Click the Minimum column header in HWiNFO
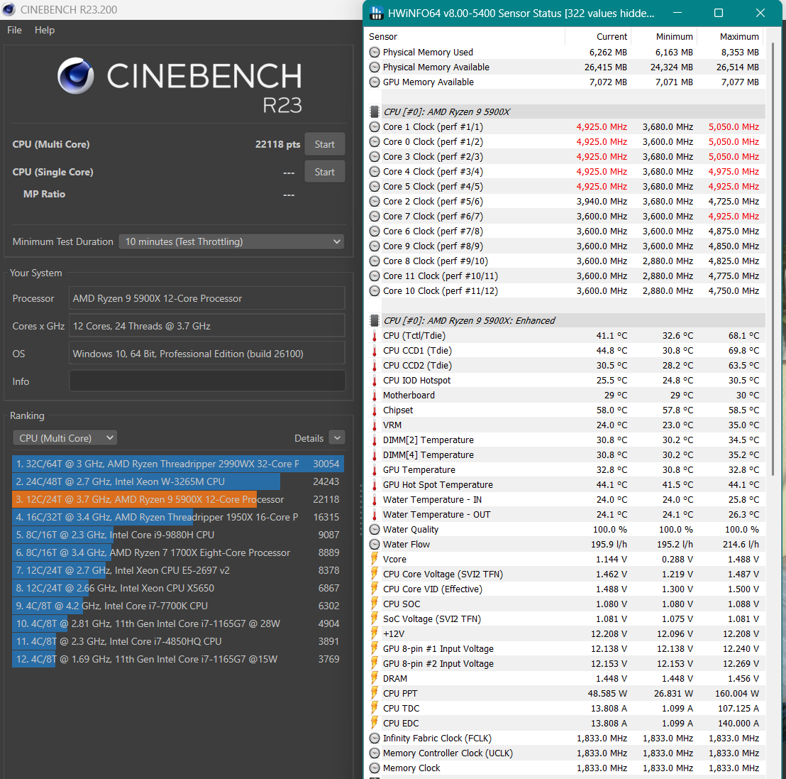Screen dimensions: 786x779 pos(674,37)
